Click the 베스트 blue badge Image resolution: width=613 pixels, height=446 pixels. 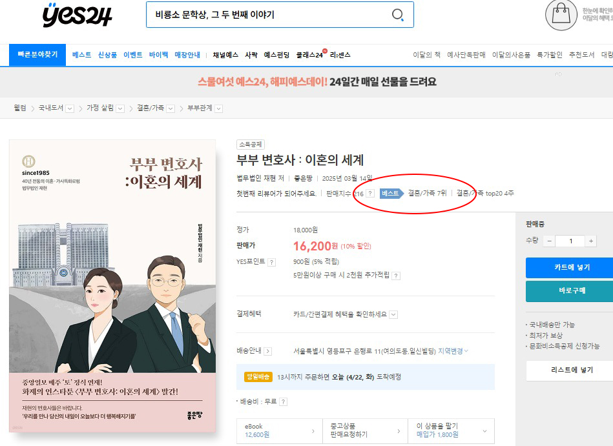391,194
